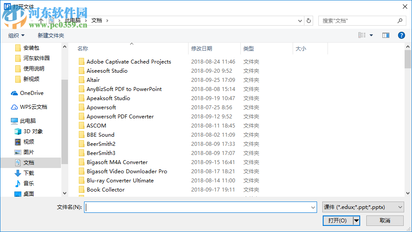
Task: Open the split arrow beside 打开
Action: (357, 220)
